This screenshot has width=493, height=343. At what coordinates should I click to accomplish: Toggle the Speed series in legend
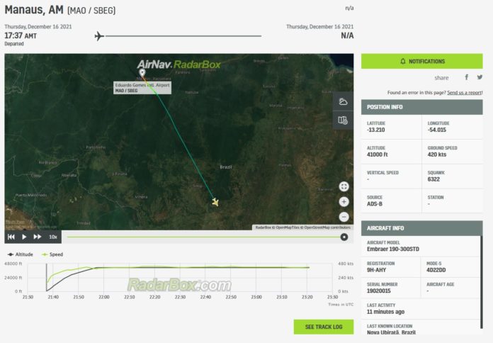(x=52, y=254)
